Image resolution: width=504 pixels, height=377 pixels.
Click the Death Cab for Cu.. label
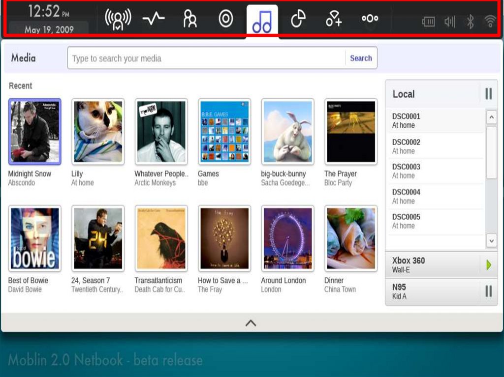tap(160, 290)
